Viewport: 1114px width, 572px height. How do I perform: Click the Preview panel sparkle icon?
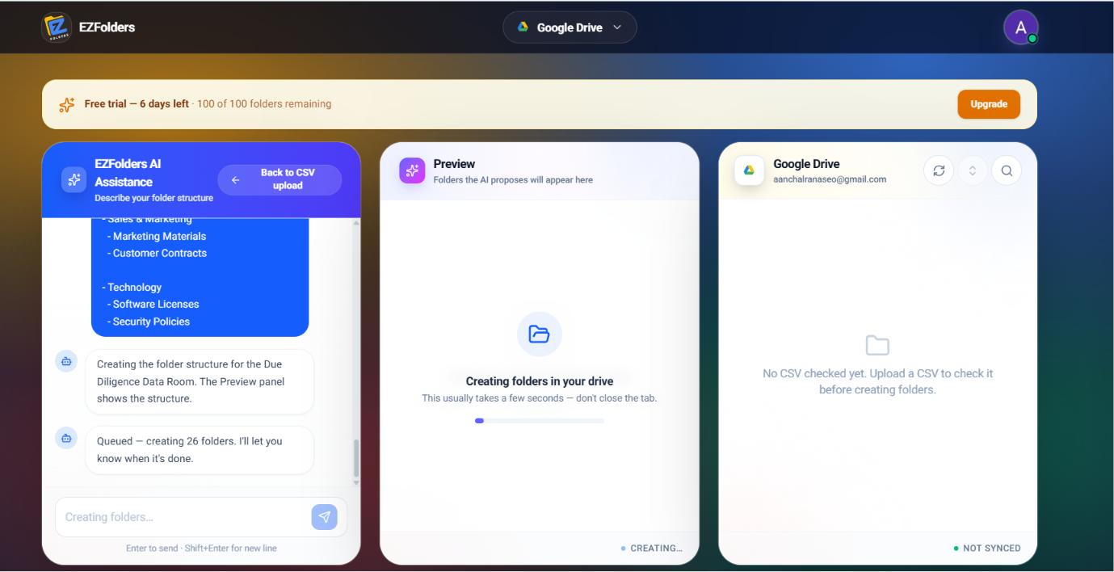coord(412,170)
